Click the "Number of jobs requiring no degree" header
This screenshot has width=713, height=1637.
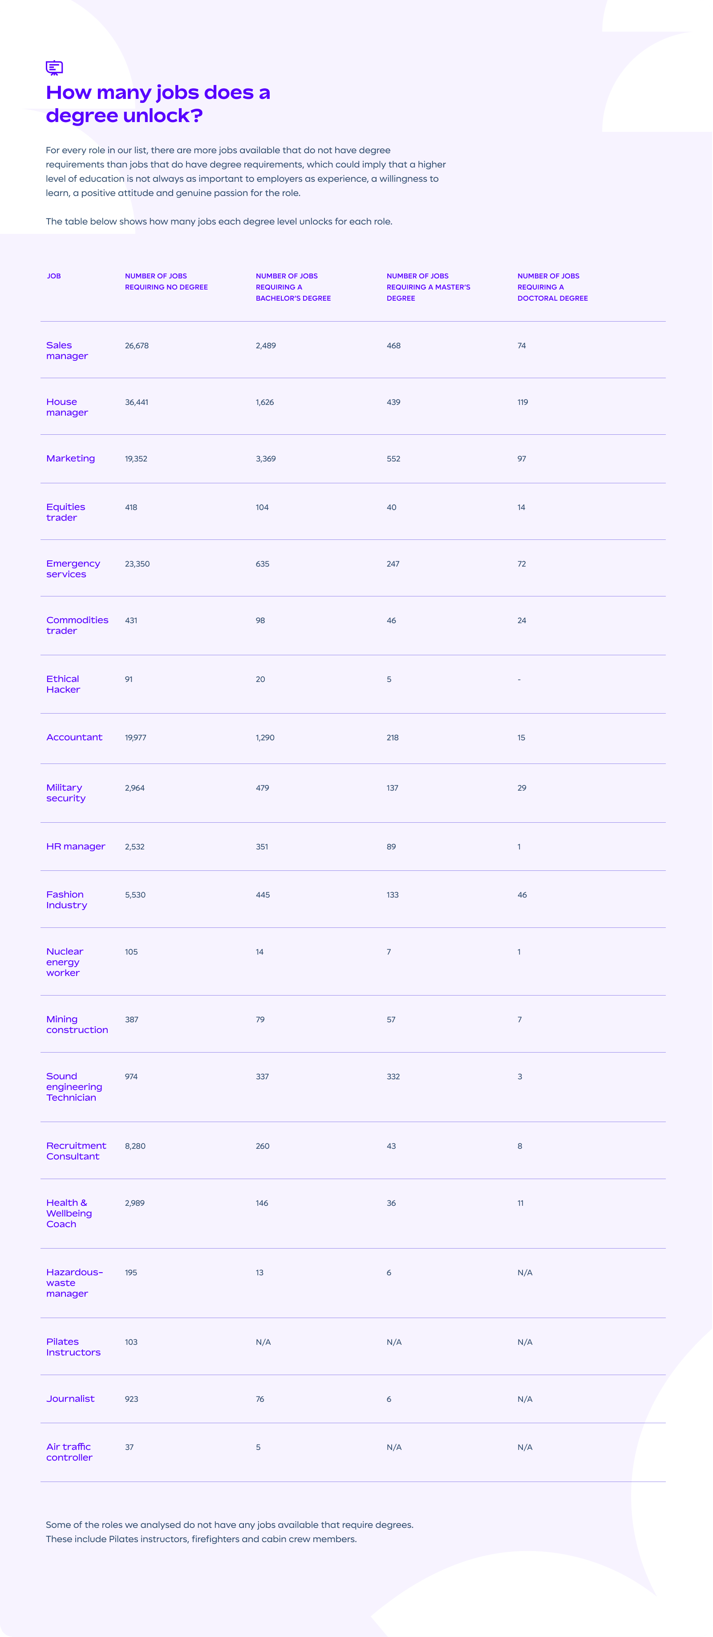pyautogui.click(x=166, y=282)
